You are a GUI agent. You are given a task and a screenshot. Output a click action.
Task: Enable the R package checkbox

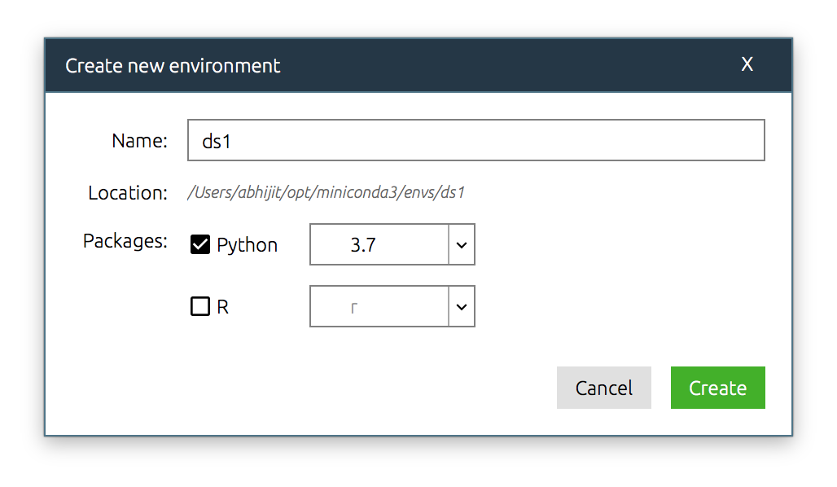(200, 306)
